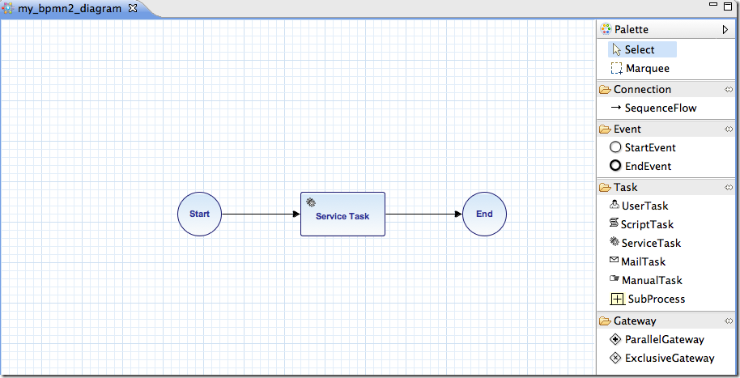
Task: Pick the ExclusiveGateway palette item
Action: point(662,359)
